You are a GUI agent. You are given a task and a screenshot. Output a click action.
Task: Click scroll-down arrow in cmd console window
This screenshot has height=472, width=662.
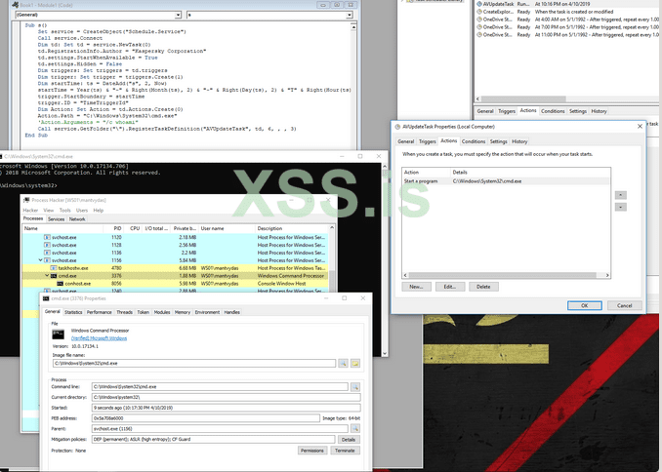point(384,353)
